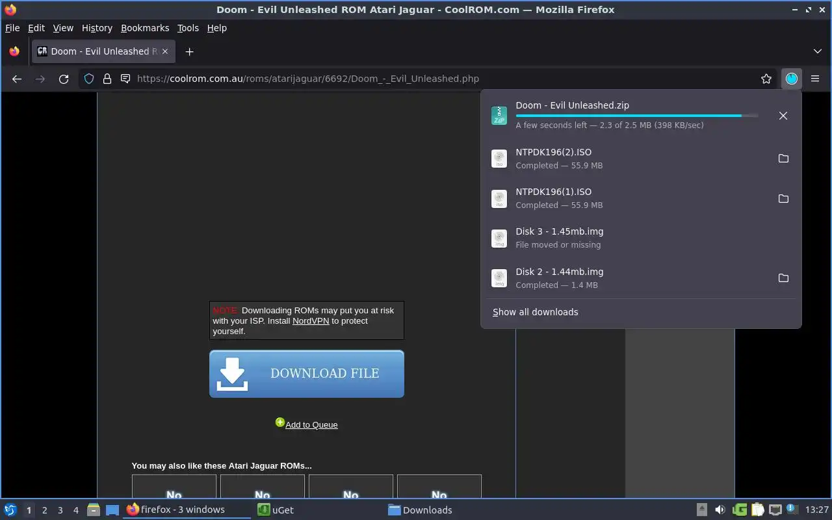Open the clipboard tray icon
This screenshot has height=520, width=832.
757,510
